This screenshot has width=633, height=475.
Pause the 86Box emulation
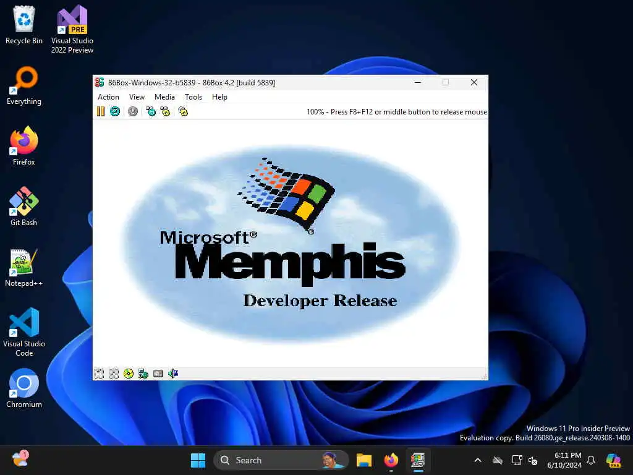click(101, 111)
